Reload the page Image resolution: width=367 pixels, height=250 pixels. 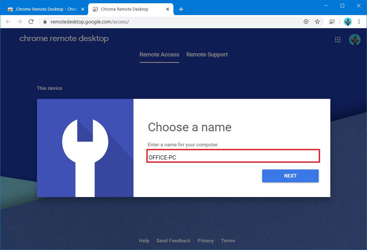click(31, 22)
